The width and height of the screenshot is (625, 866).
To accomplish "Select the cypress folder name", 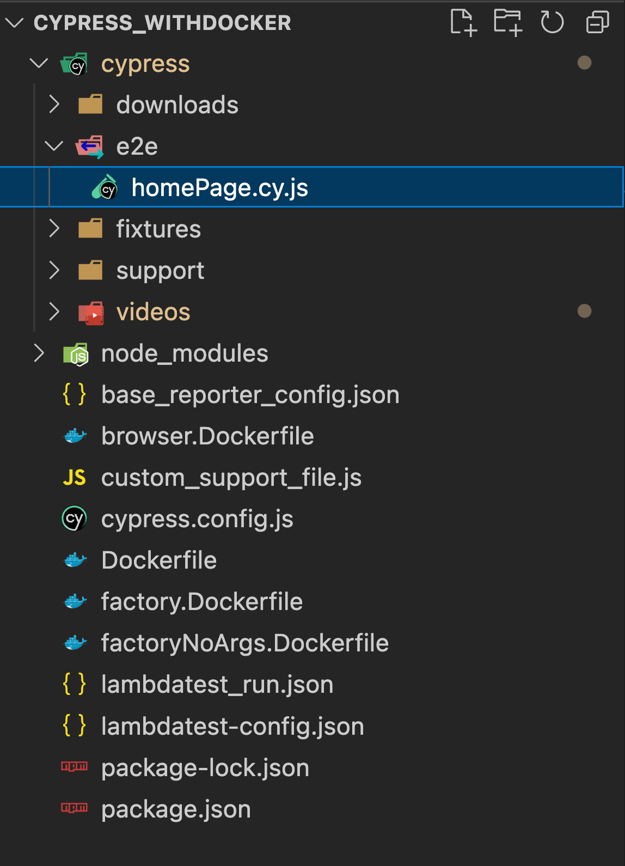I will point(145,64).
